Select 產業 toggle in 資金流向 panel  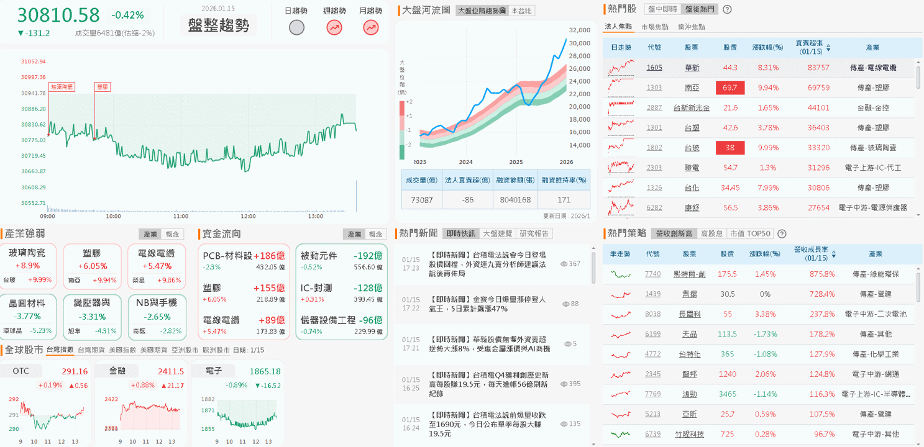tap(354, 234)
